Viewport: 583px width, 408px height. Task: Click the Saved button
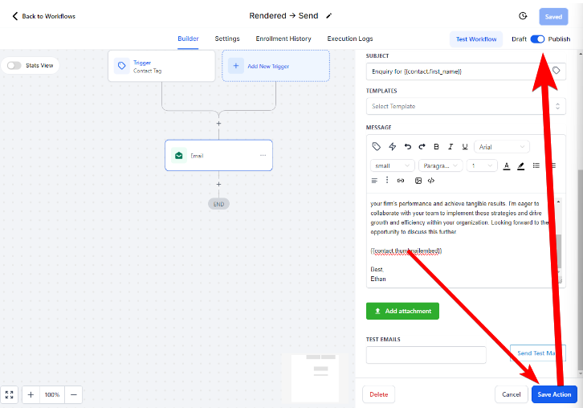[x=553, y=17]
